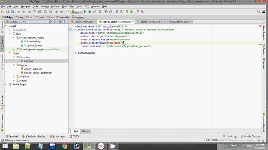Open the Messages tool window
The width and height of the screenshot is (268, 150).
click(58, 136)
